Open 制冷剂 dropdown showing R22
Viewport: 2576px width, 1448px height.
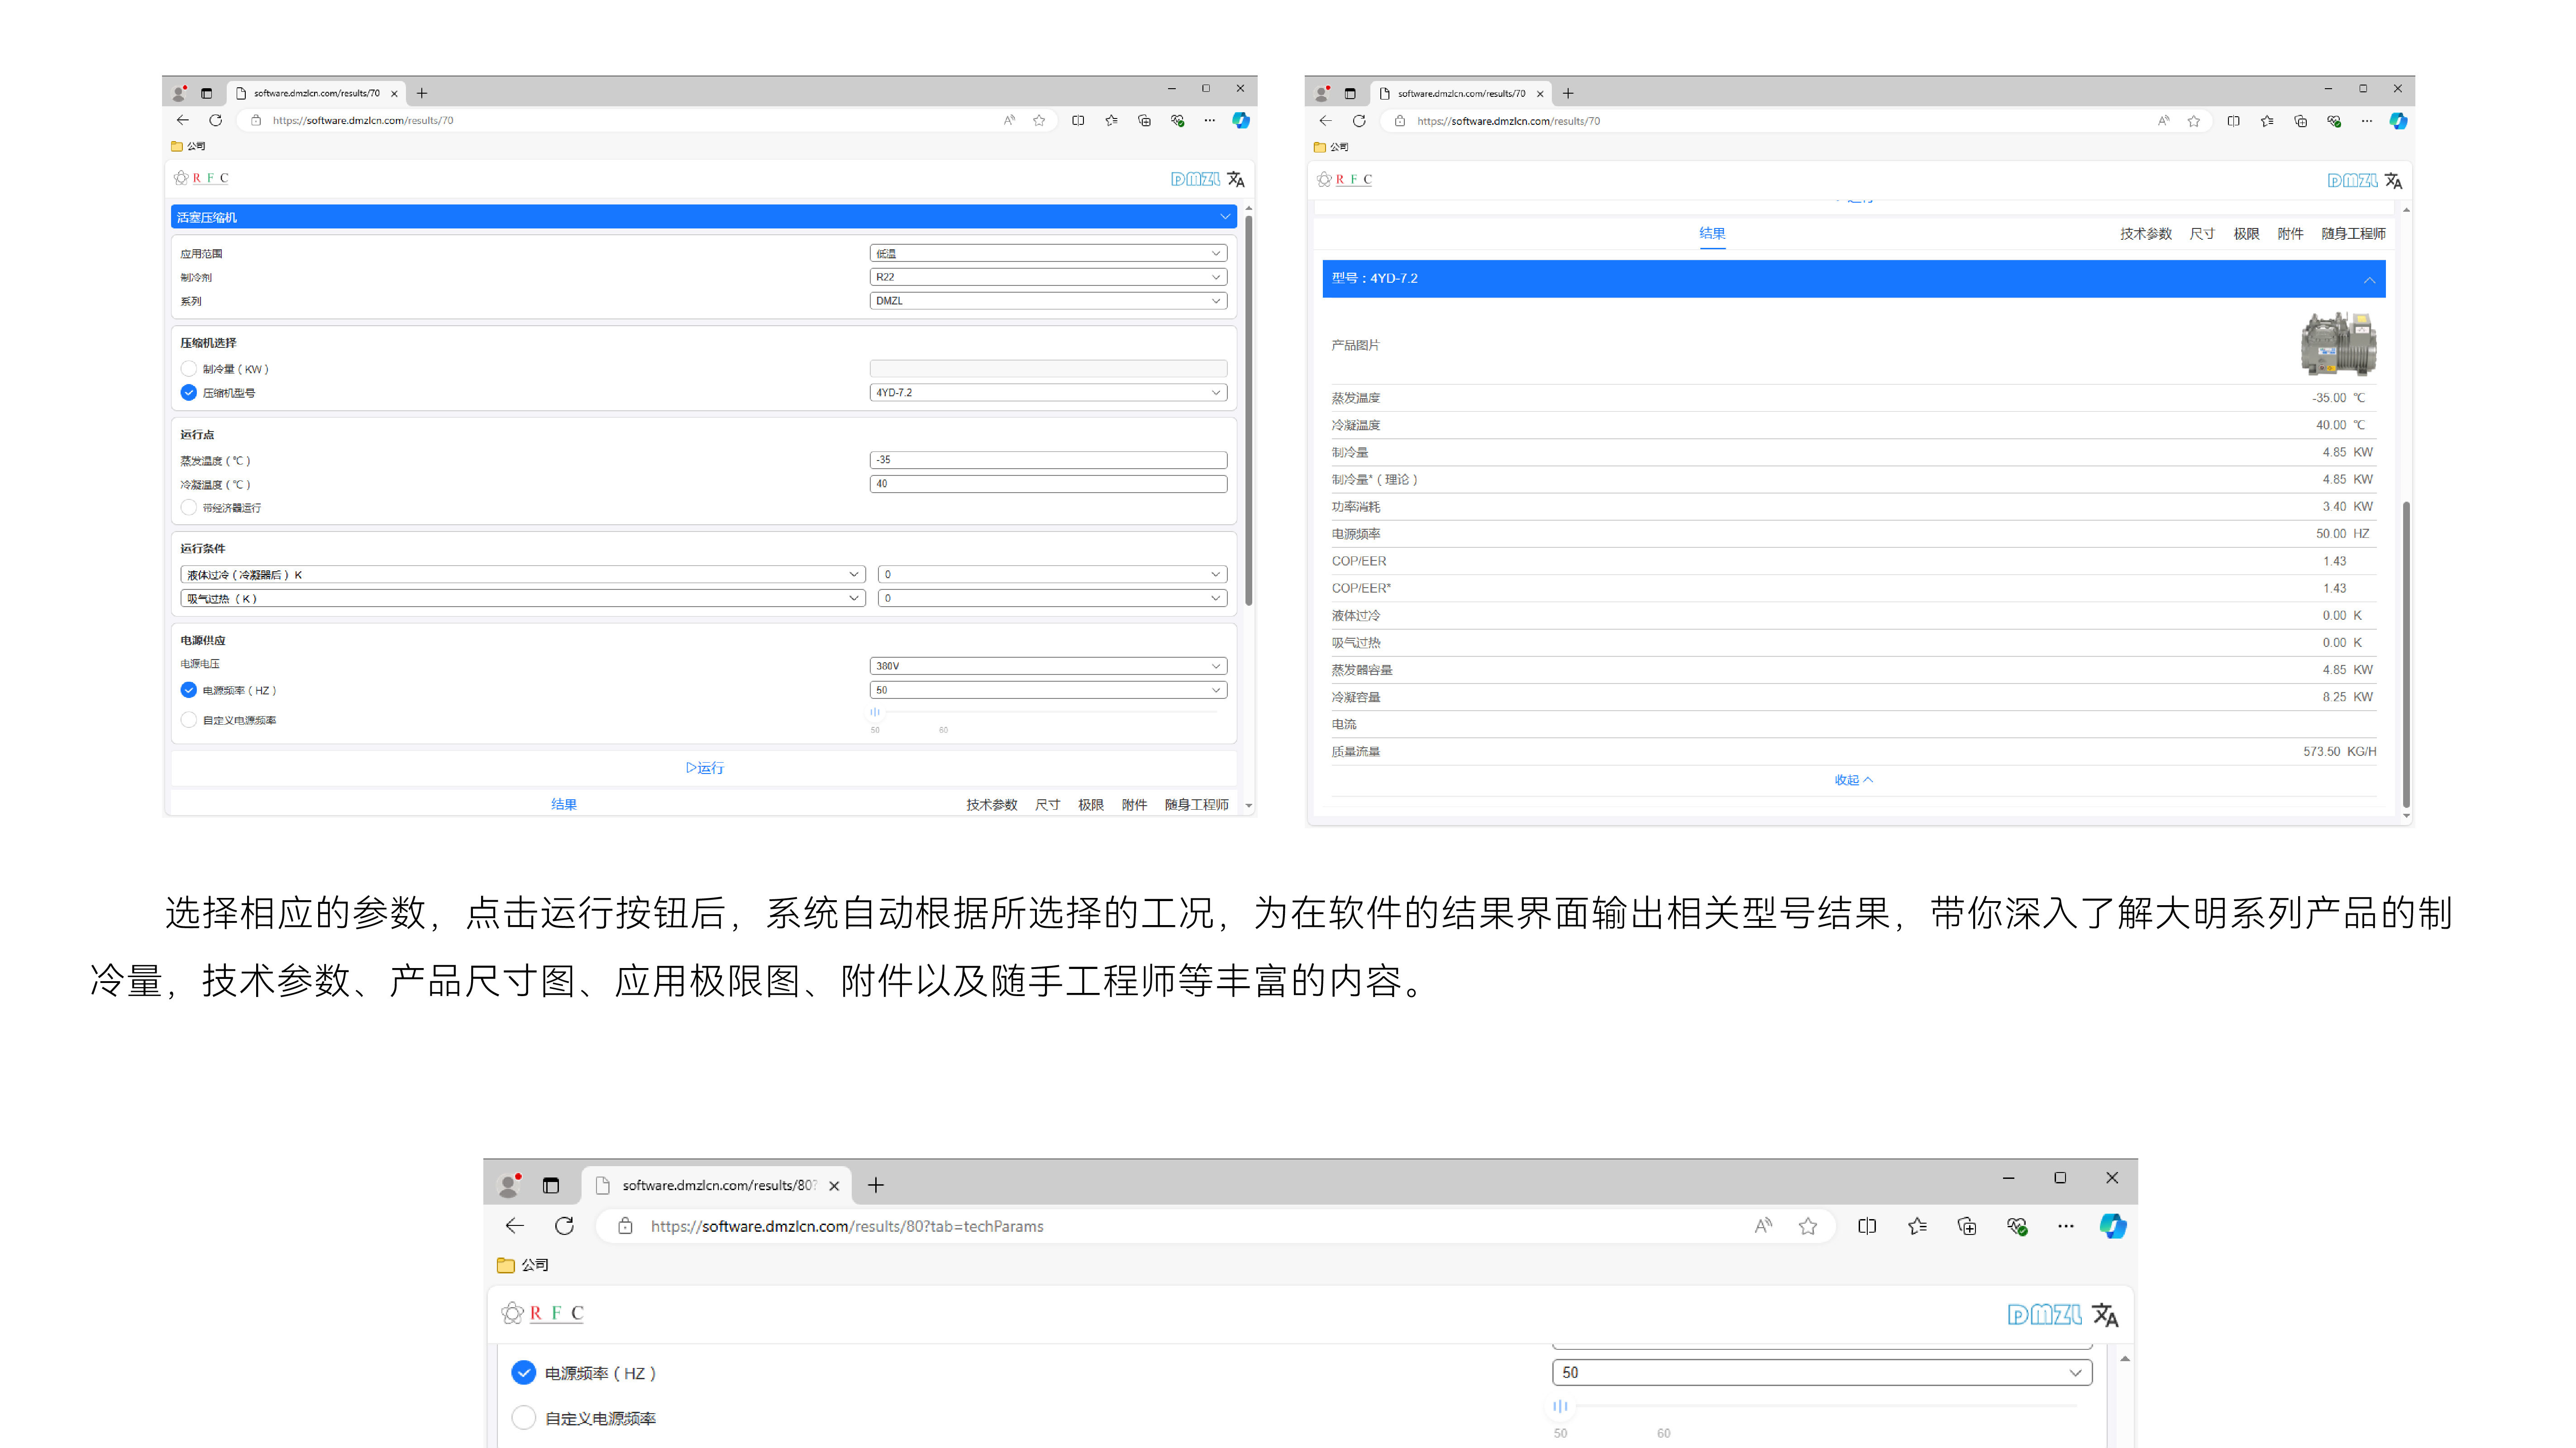pos(1048,277)
